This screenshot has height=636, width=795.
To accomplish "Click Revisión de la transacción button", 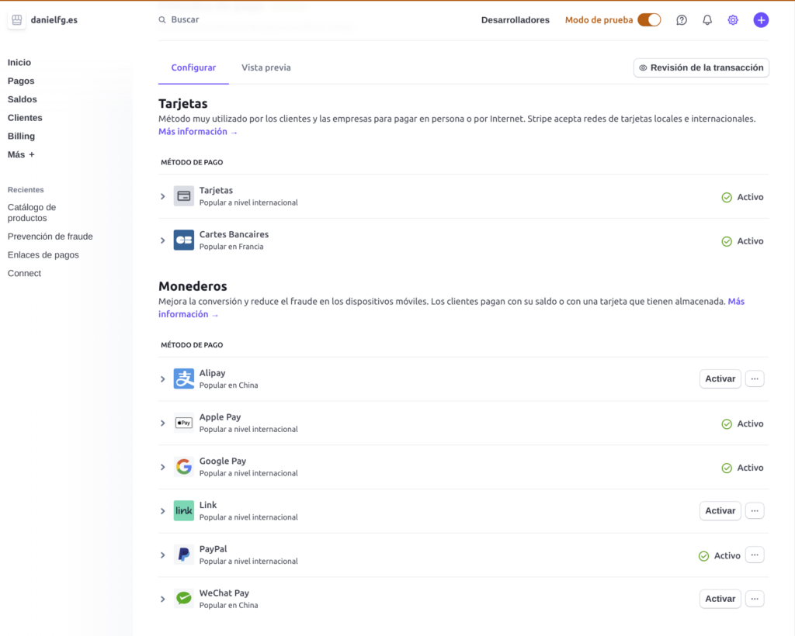I will tap(701, 68).
